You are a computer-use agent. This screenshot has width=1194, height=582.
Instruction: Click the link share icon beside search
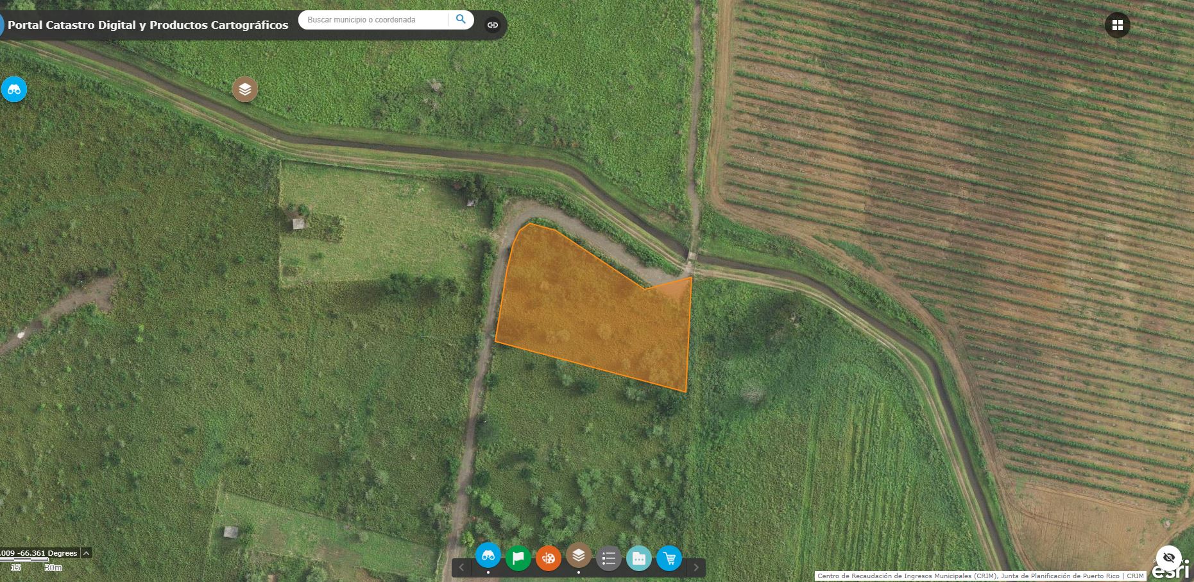(x=493, y=25)
